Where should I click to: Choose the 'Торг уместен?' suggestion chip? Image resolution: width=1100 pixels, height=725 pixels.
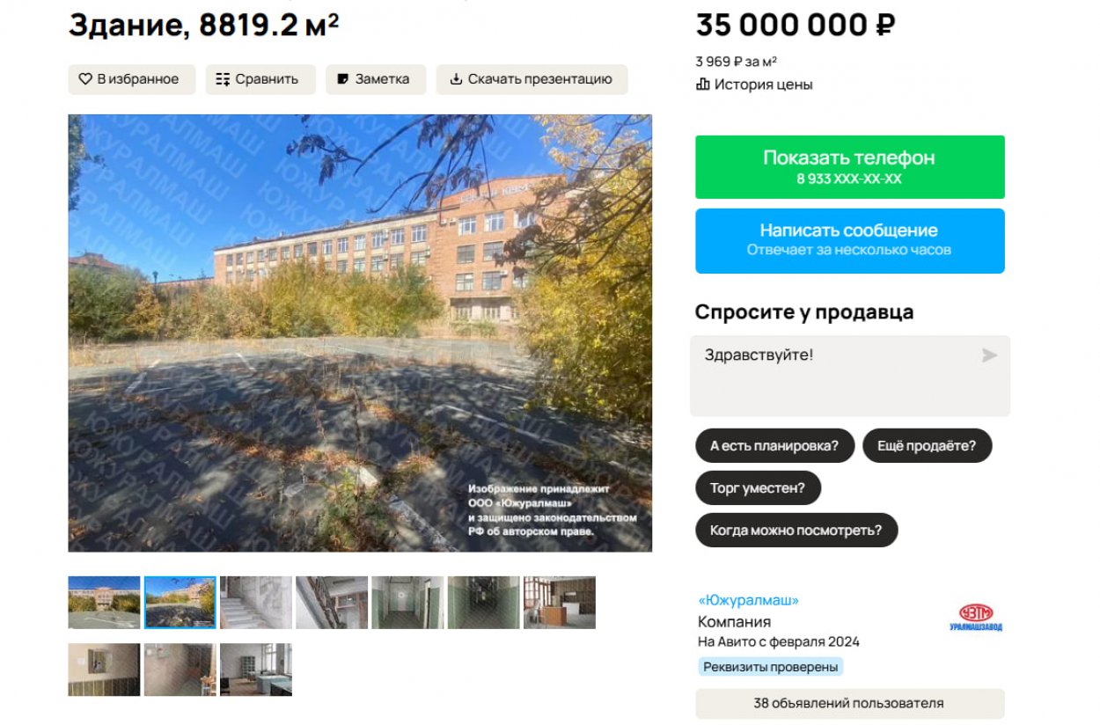[x=758, y=487]
